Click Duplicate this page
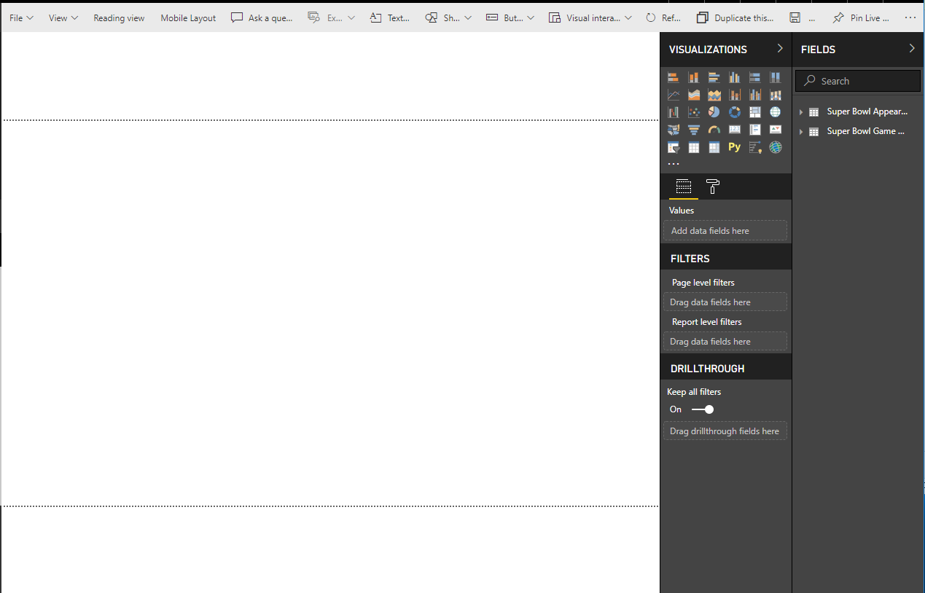925x593 pixels. 735,17
